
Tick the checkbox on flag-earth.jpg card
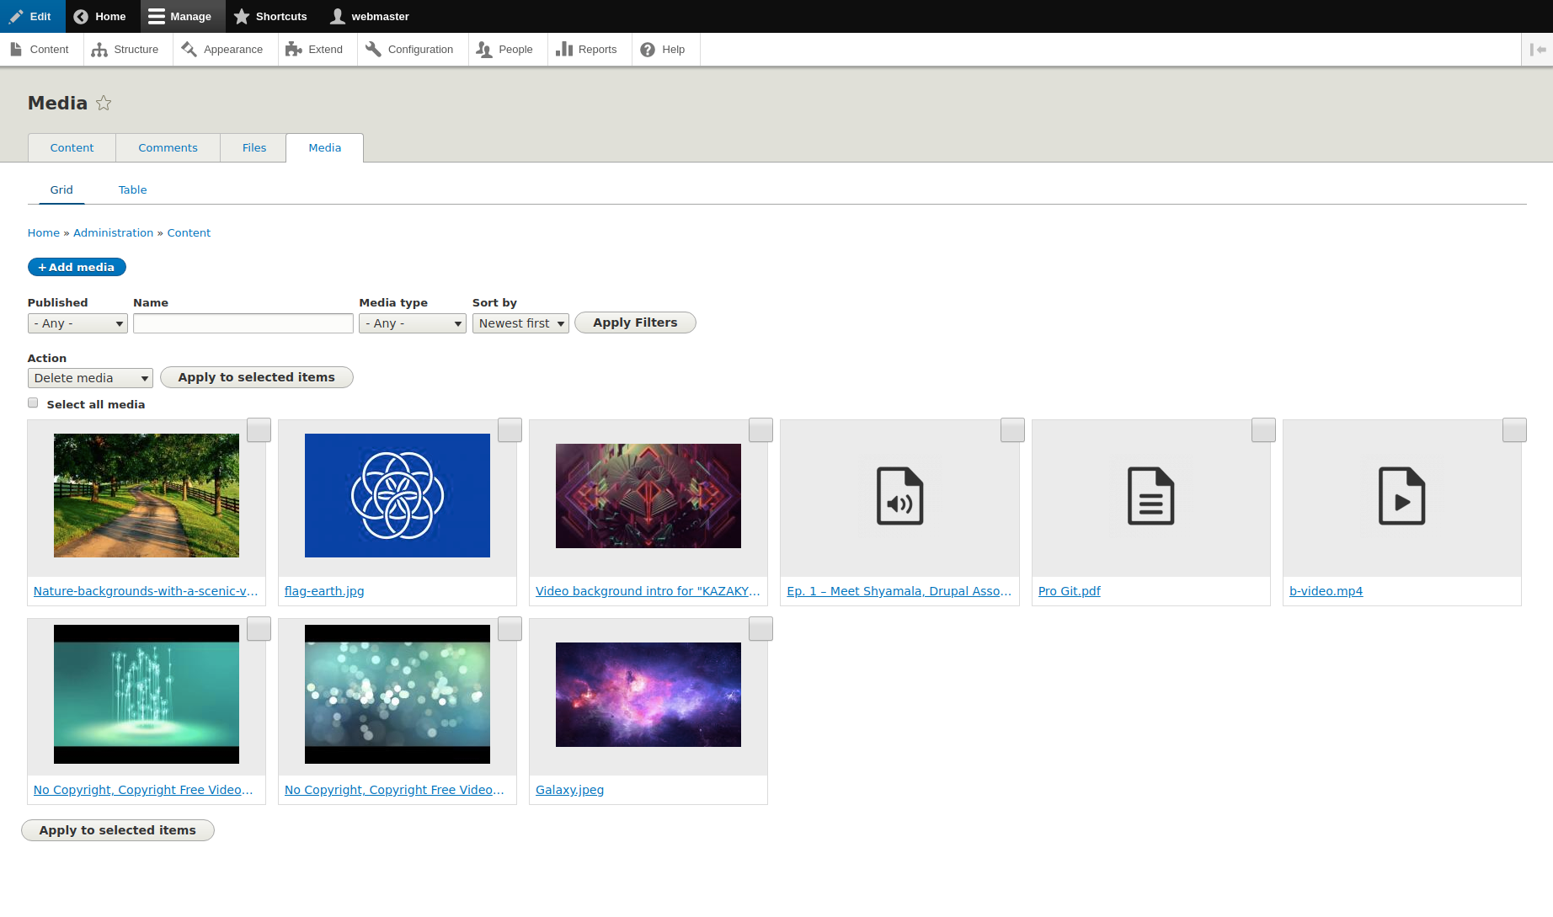pos(510,430)
